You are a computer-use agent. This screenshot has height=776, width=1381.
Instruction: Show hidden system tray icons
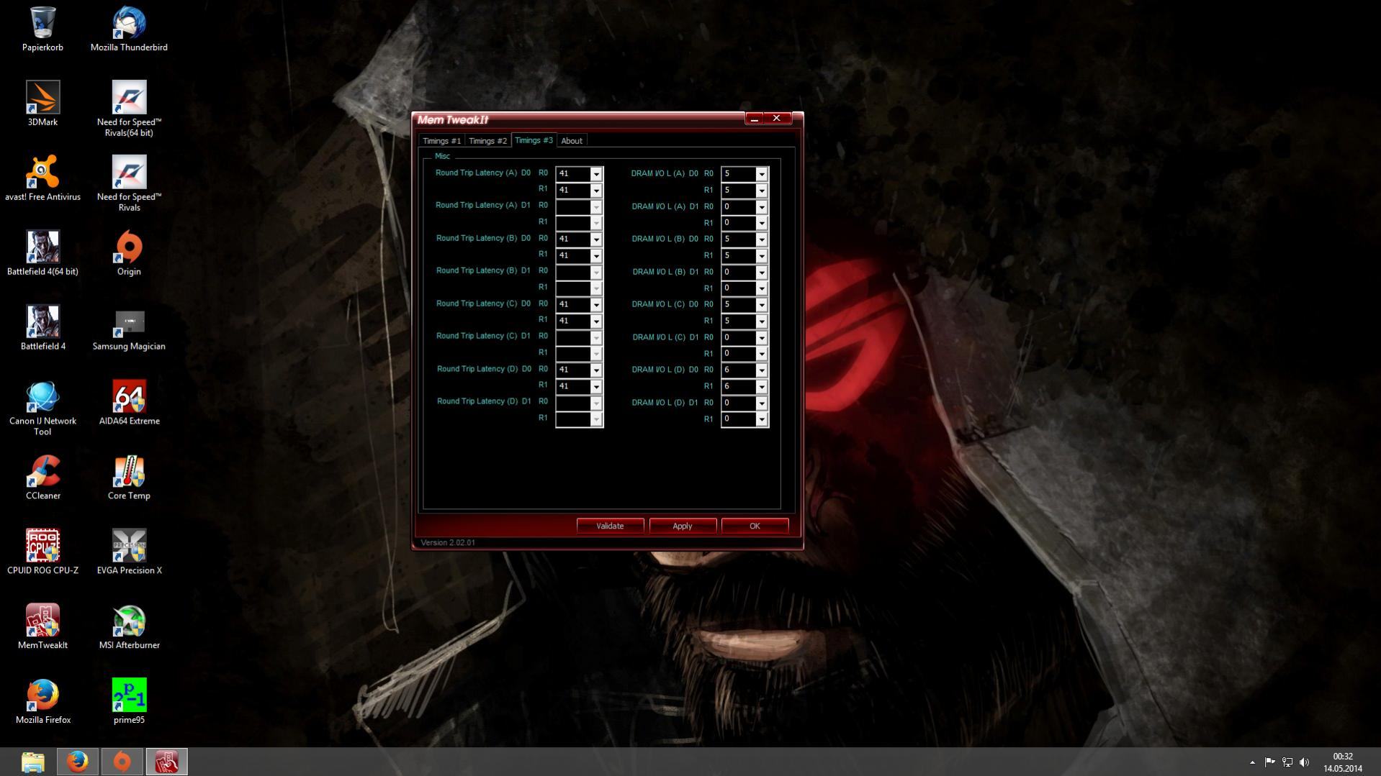point(1252,762)
